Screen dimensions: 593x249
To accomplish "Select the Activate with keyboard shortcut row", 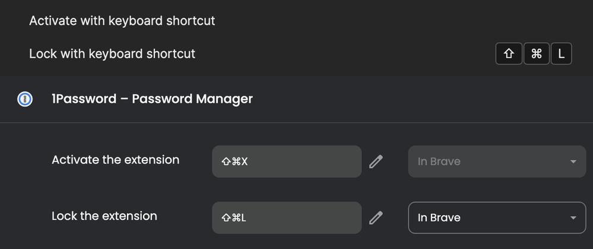I will click(x=122, y=21).
